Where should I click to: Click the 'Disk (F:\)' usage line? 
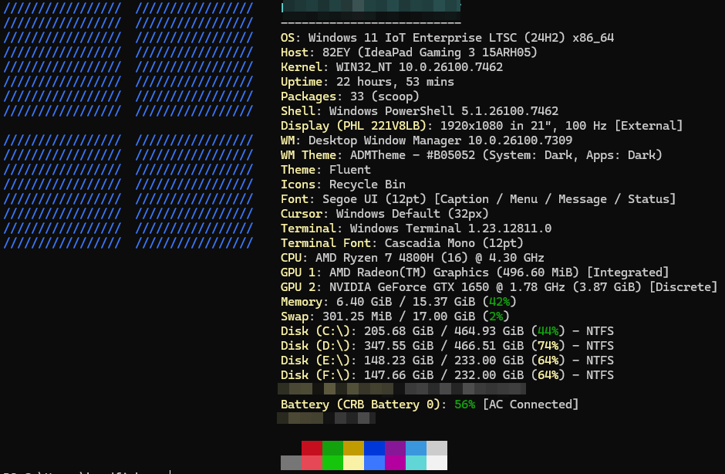tap(447, 375)
